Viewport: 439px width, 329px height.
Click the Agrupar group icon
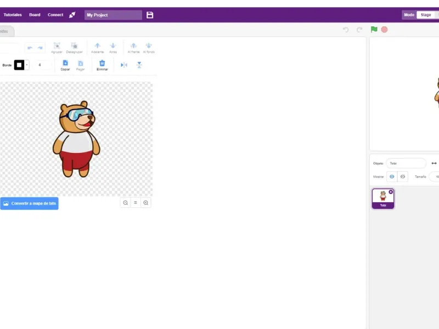tap(57, 48)
